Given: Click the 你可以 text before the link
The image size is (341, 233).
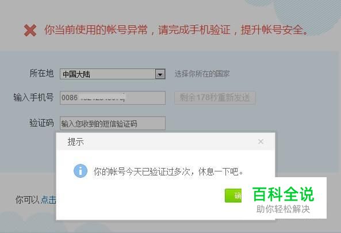Looking at the screenshot, I should 28,200.
